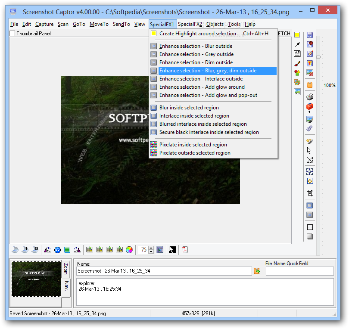Click the delete image red X icon
This screenshot has height=329, width=349.
(x=310, y=73)
